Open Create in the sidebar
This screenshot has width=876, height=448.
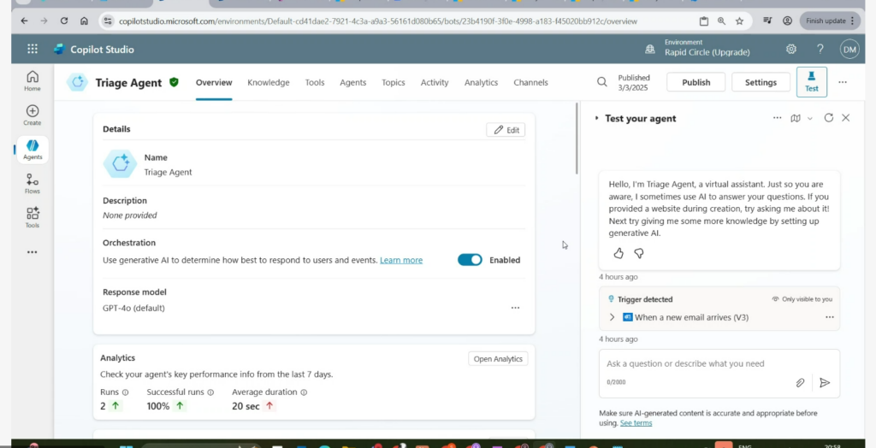coord(33,115)
